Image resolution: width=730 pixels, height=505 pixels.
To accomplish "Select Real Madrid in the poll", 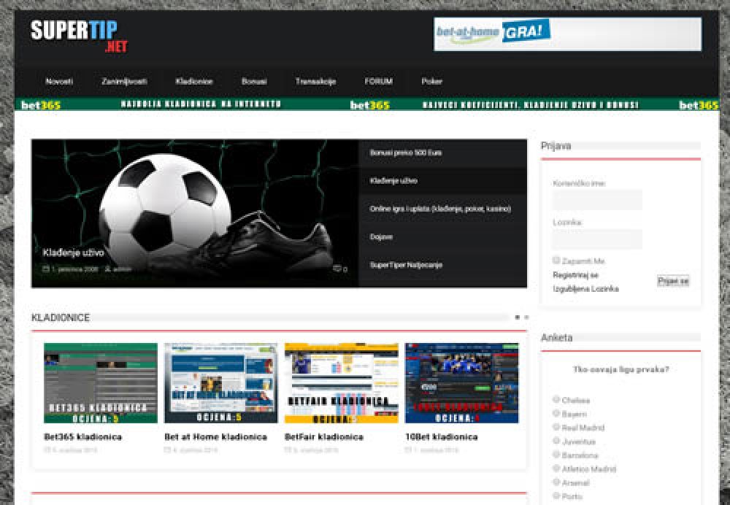I will click(x=556, y=427).
